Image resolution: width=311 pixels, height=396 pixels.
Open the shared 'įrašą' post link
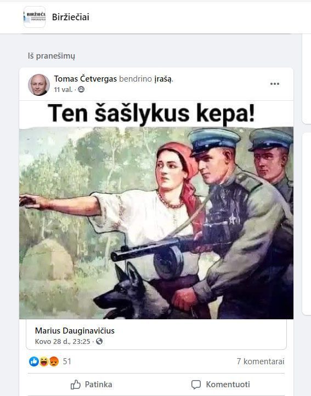pyautogui.click(x=163, y=79)
